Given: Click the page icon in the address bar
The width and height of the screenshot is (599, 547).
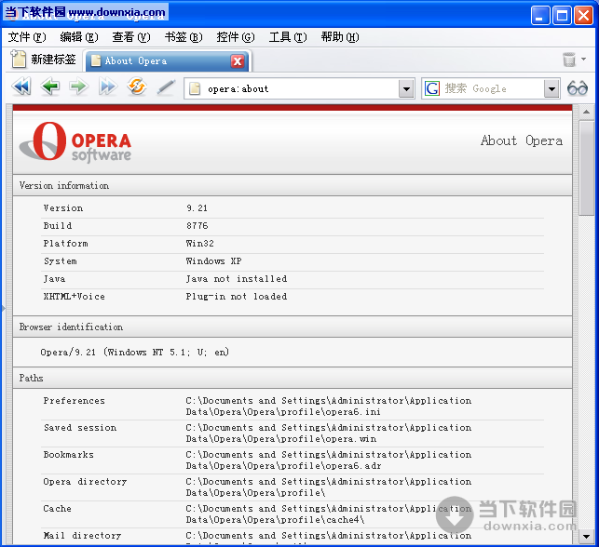Looking at the screenshot, I should (195, 88).
